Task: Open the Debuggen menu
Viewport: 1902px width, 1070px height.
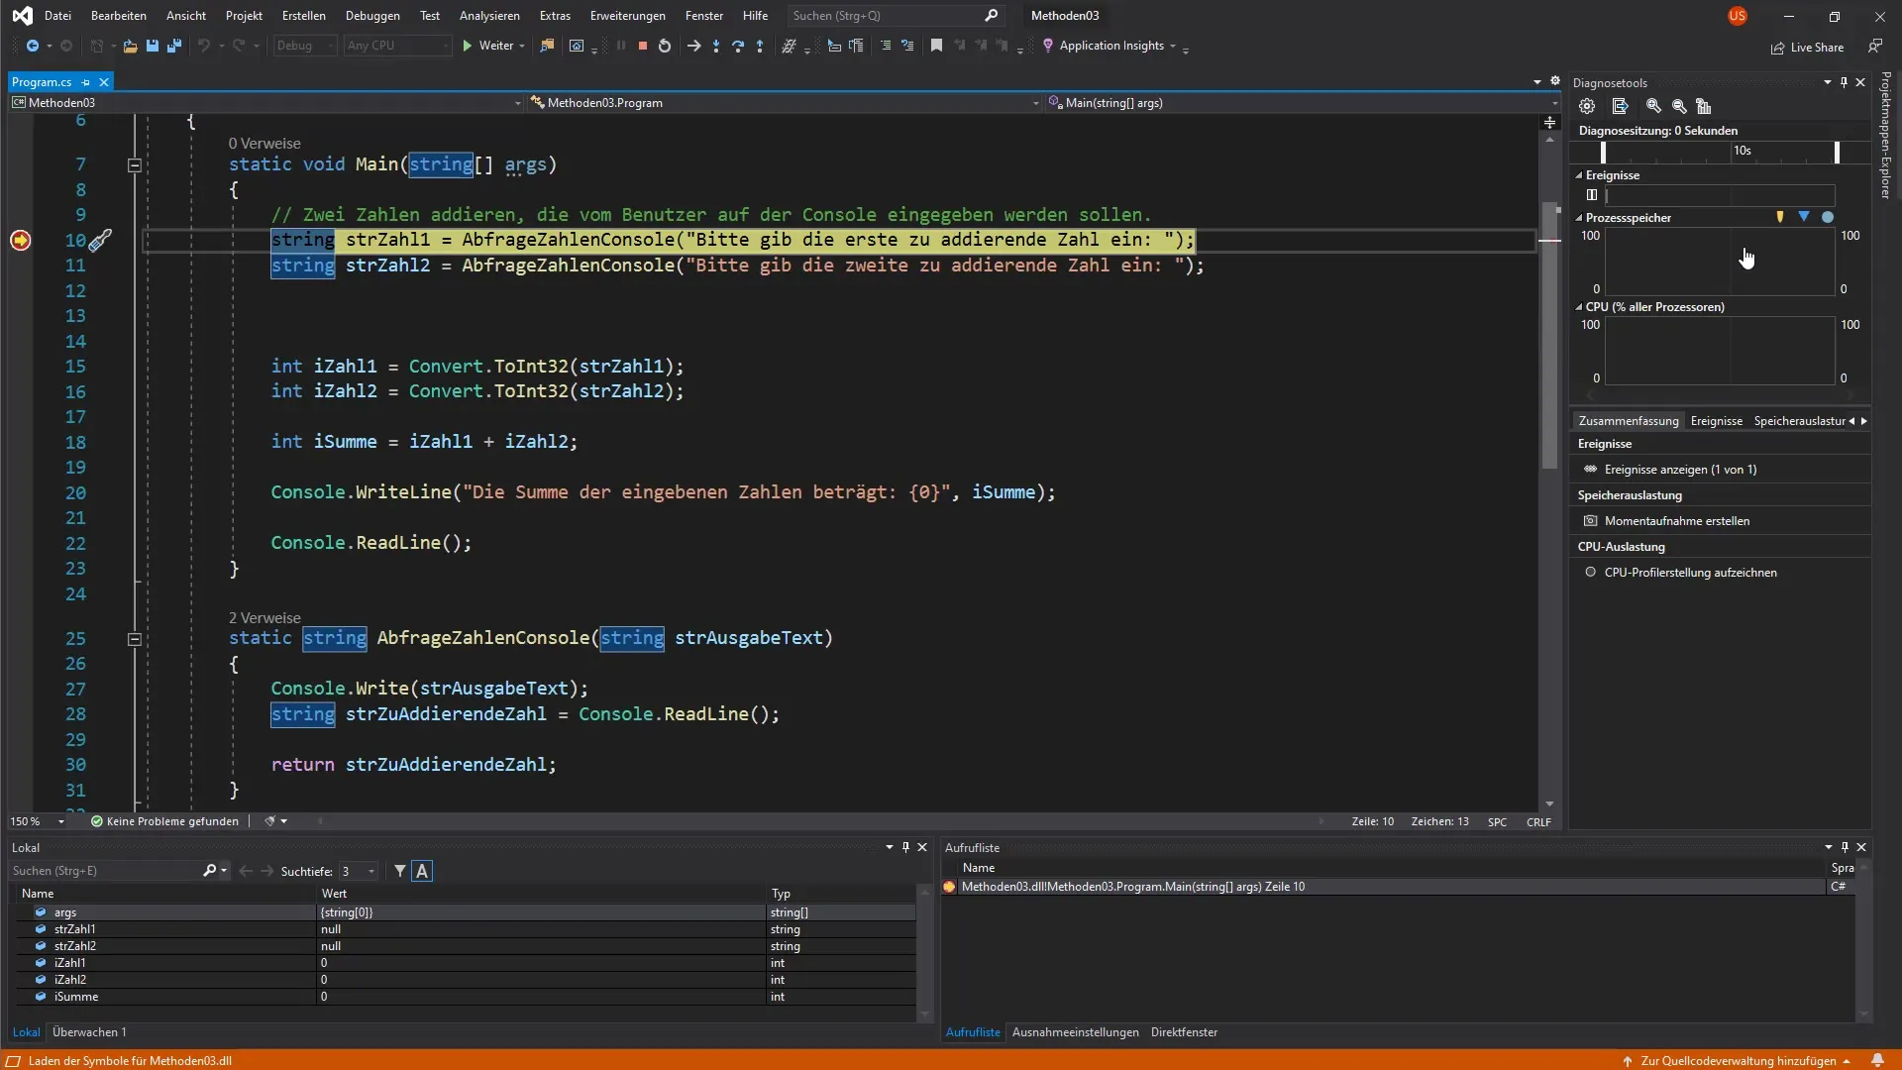Action: 372,16
